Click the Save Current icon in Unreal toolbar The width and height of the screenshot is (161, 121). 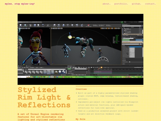coord(21,25)
